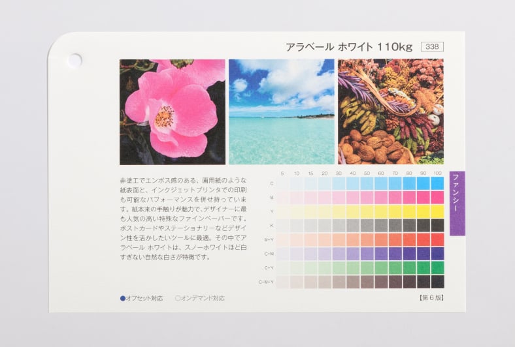Screen dimensions: 515x347
Task: Choose the 100% yellow swatch in row Y
Action: (x=437, y=211)
